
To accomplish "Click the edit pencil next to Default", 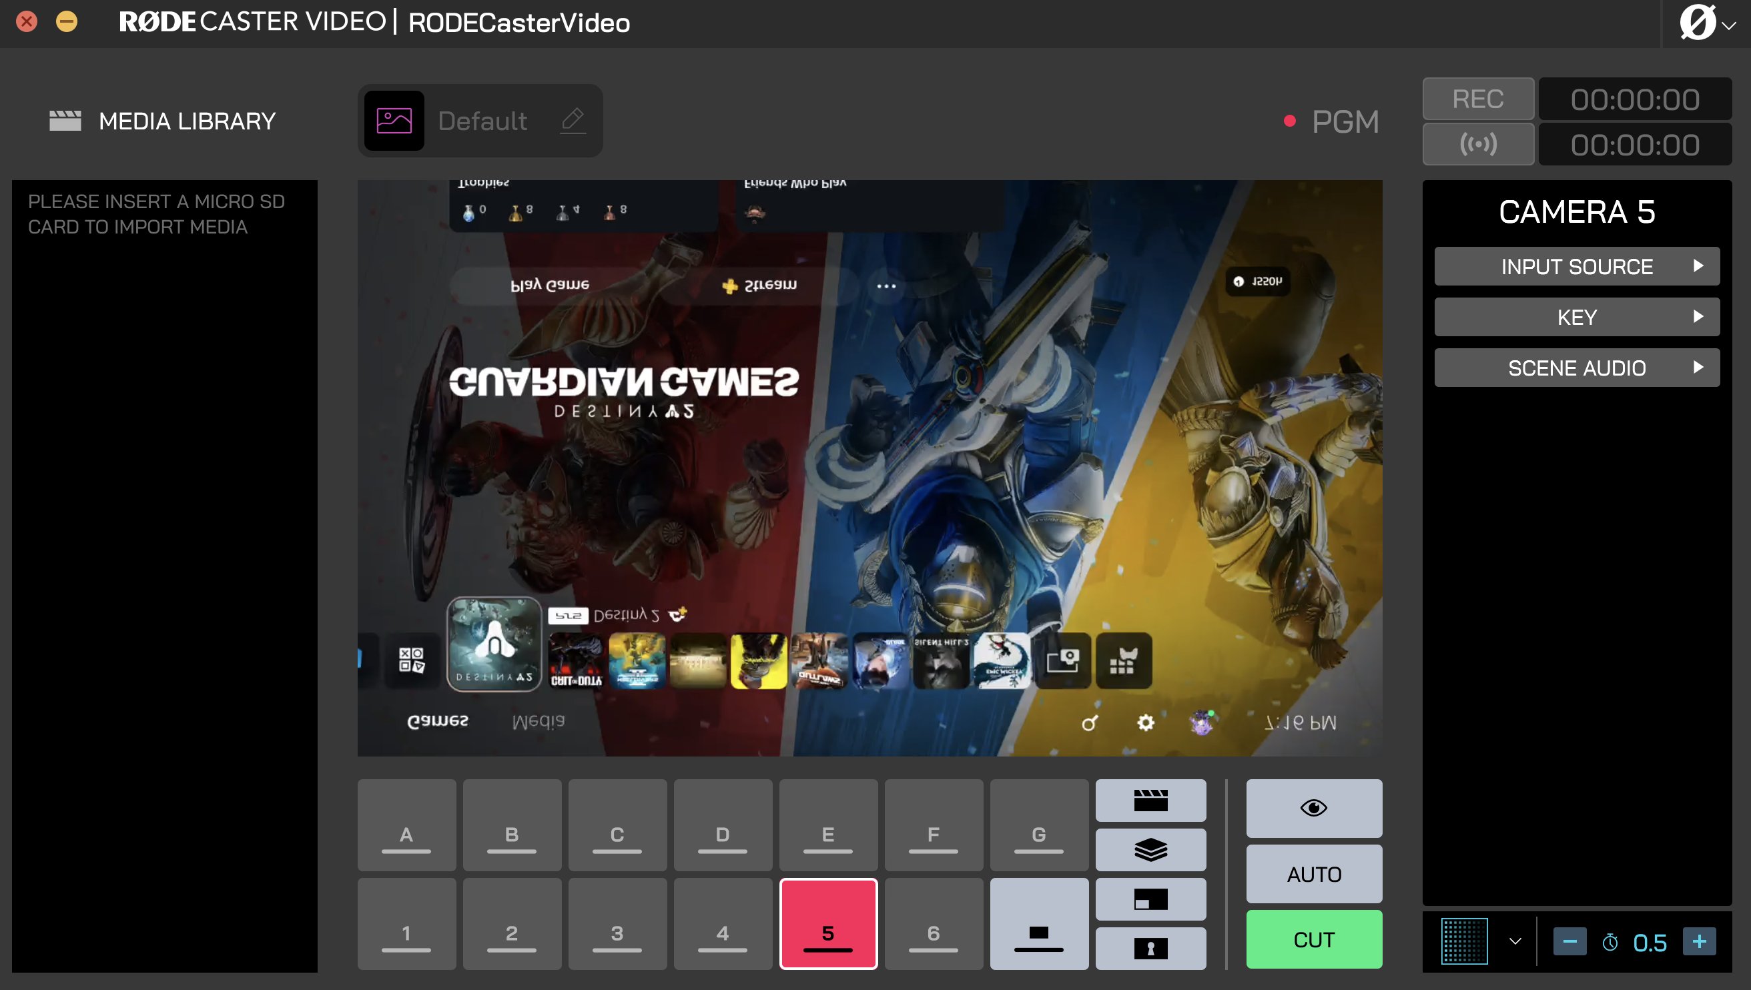I will 573,120.
